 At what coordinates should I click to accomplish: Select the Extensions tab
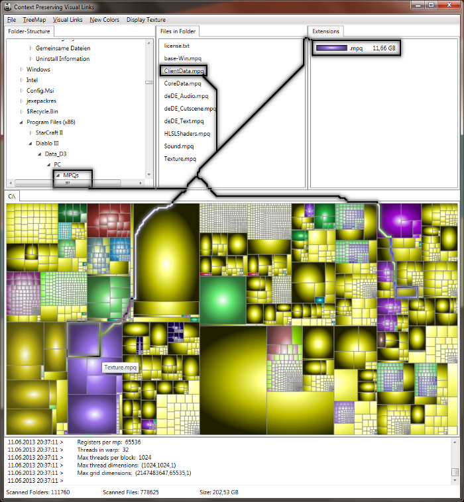point(325,31)
